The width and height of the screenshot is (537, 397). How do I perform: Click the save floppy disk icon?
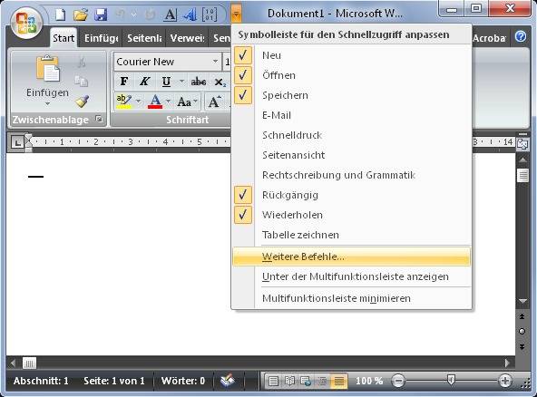pos(101,15)
